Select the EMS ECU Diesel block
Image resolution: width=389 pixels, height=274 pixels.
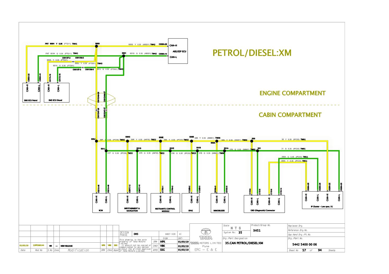(57, 92)
